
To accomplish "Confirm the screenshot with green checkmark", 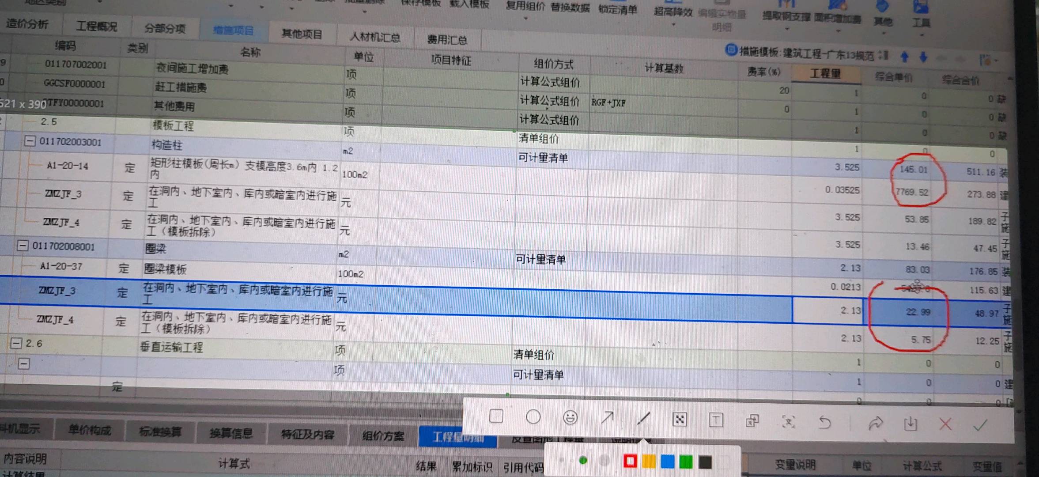I will coord(980,425).
